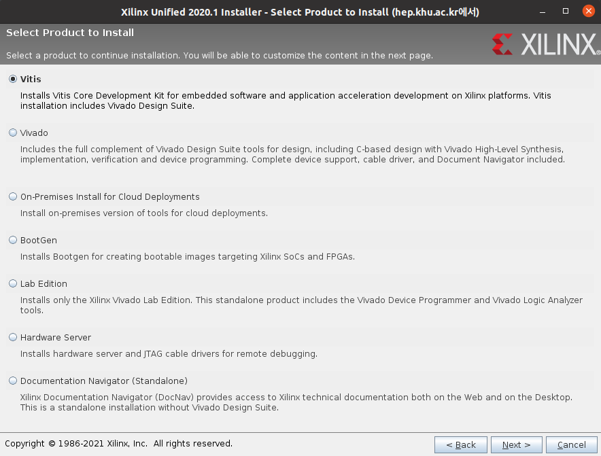601x456 pixels.
Task: Click the Xilinx logo
Action: click(545, 44)
